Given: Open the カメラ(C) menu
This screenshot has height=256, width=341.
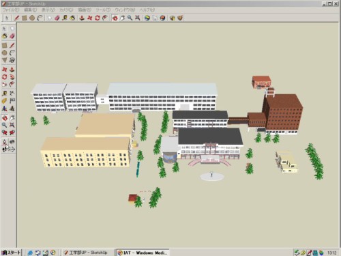Looking at the screenshot, I should point(66,10).
